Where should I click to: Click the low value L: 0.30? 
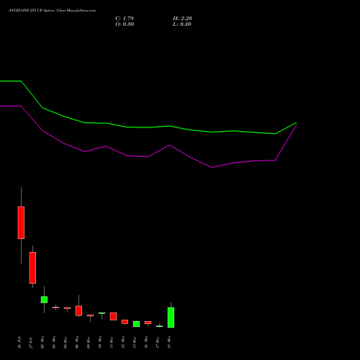[182, 24]
